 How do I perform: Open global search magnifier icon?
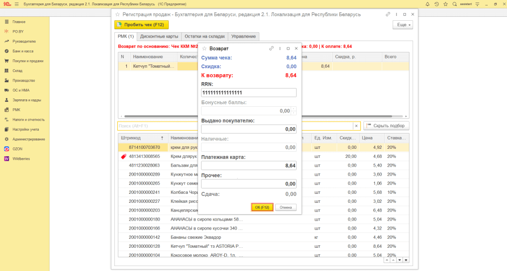(x=455, y=4)
